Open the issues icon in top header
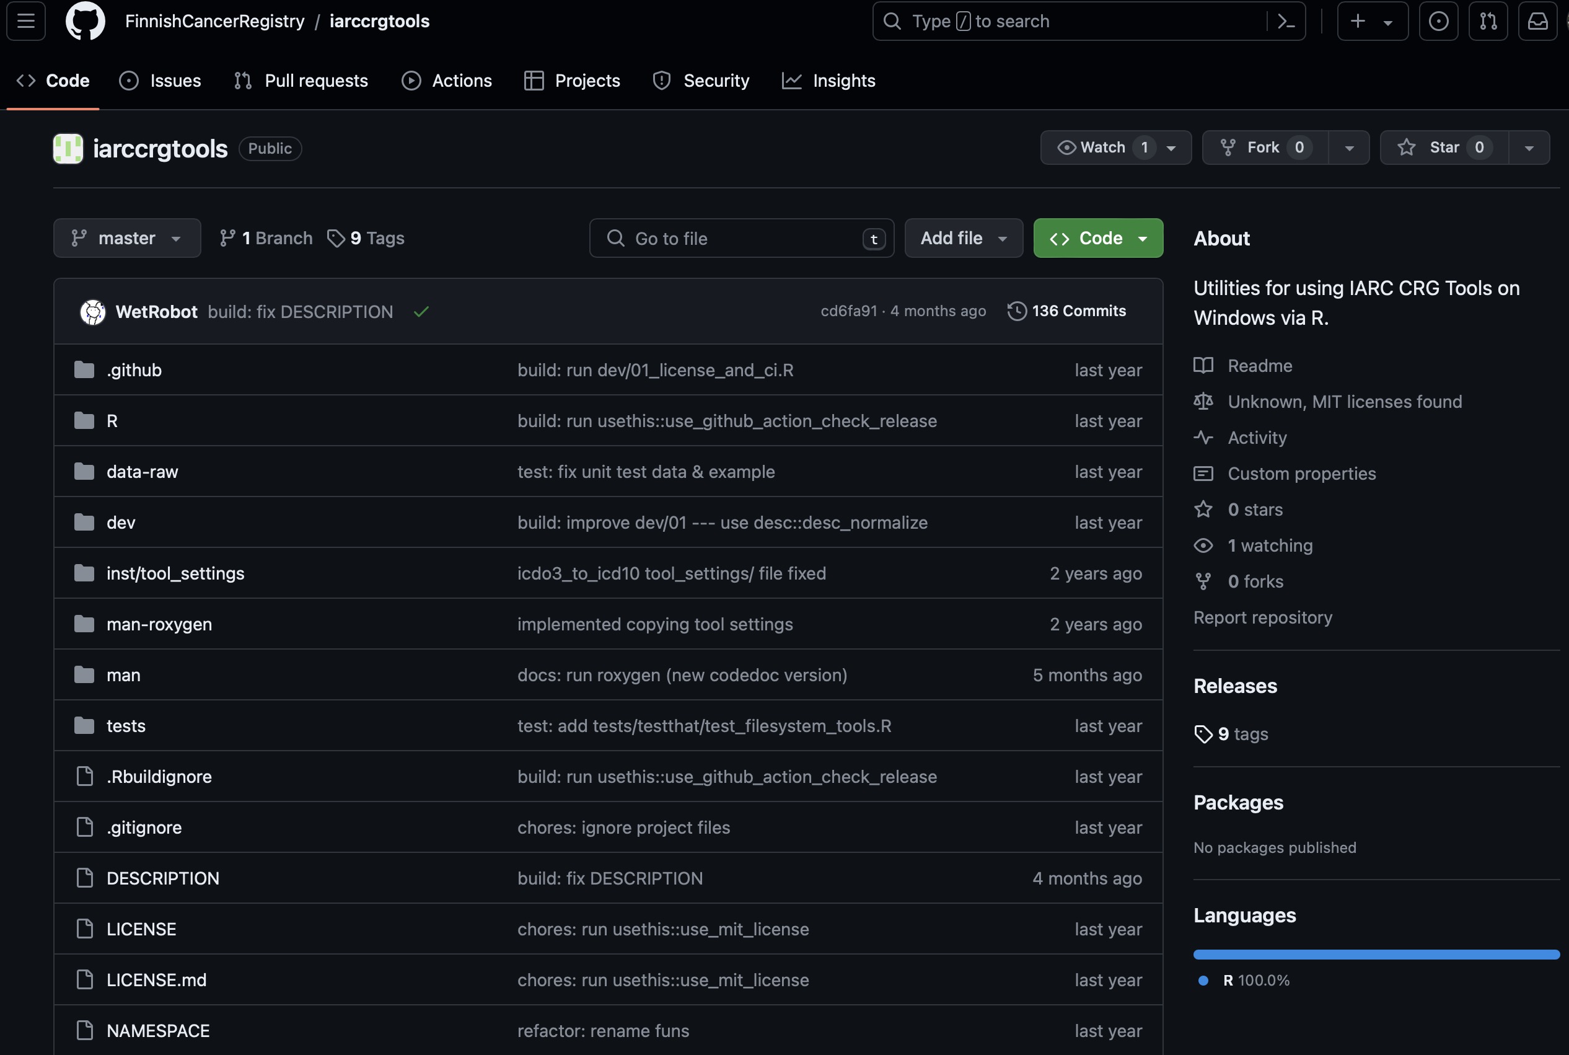Image resolution: width=1569 pixels, height=1055 pixels. (x=1438, y=21)
